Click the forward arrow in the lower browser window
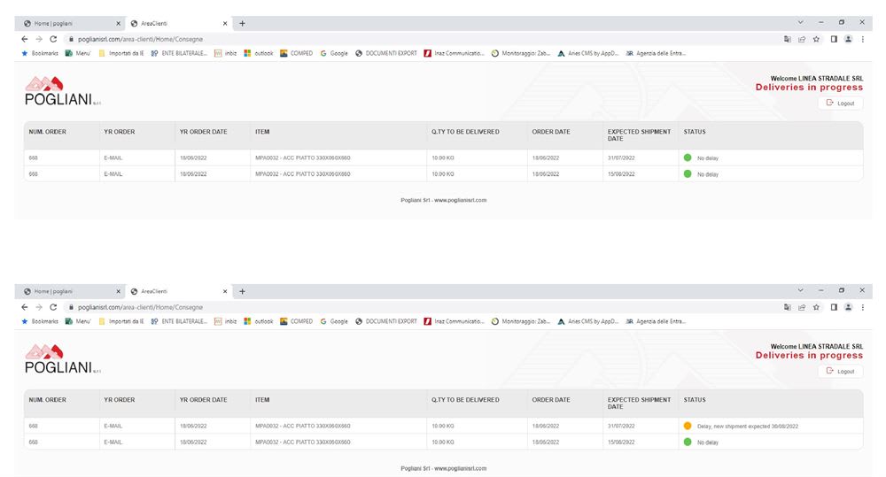Viewport: 886px width, 477px height. 39,307
